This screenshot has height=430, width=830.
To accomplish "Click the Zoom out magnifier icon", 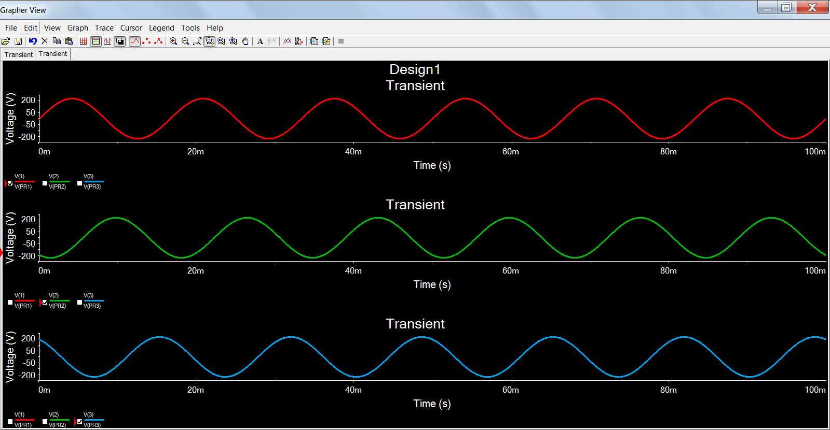I will point(185,41).
